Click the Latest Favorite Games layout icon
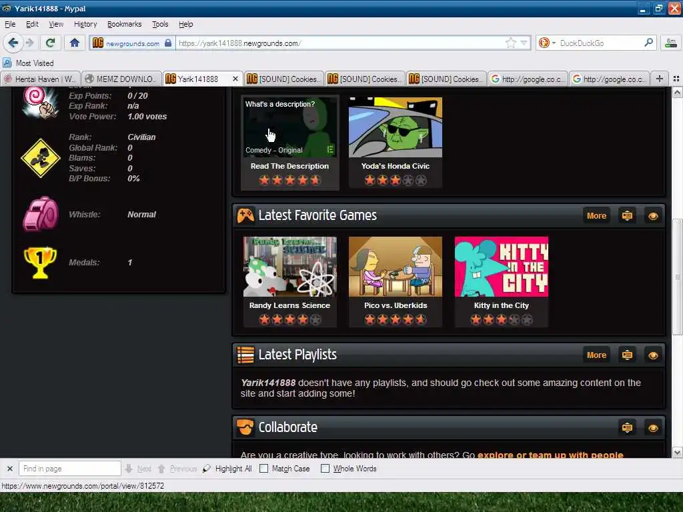This screenshot has width=683, height=512. pyautogui.click(x=627, y=215)
